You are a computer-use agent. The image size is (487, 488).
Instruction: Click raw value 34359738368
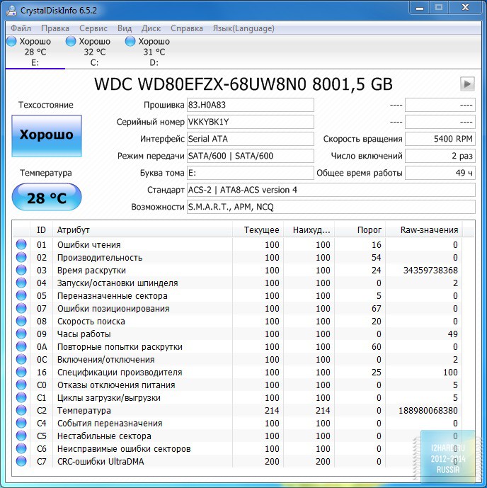430,270
